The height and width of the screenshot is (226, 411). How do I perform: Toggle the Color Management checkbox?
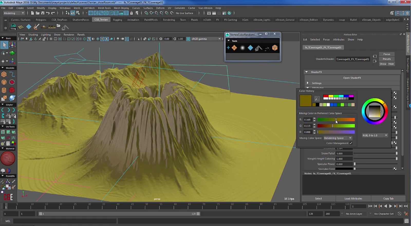(351, 143)
